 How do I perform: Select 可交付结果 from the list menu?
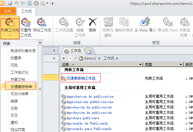click(x=19, y=94)
